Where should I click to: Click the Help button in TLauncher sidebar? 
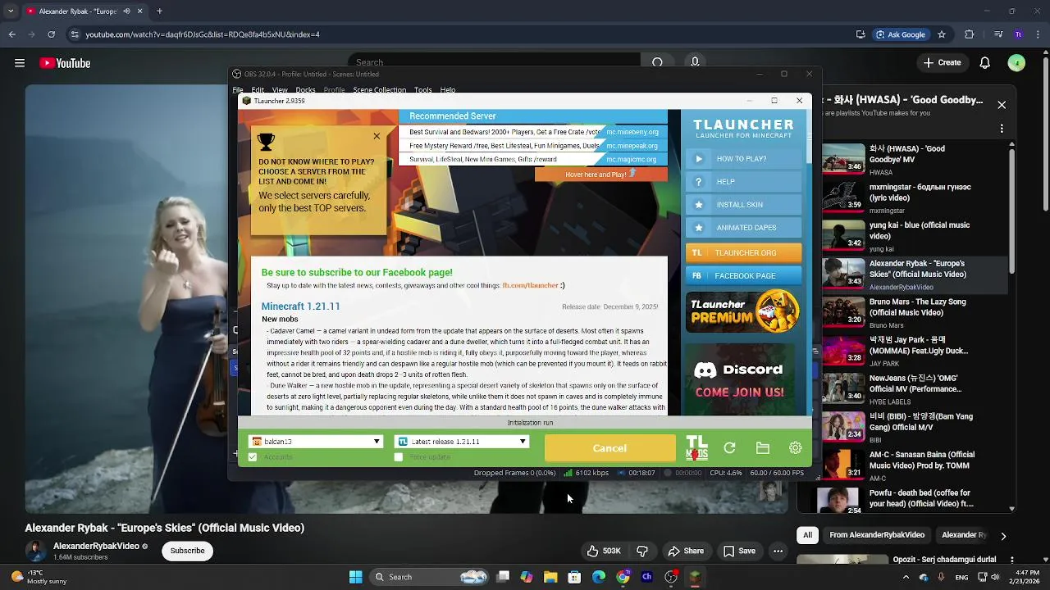point(743,182)
